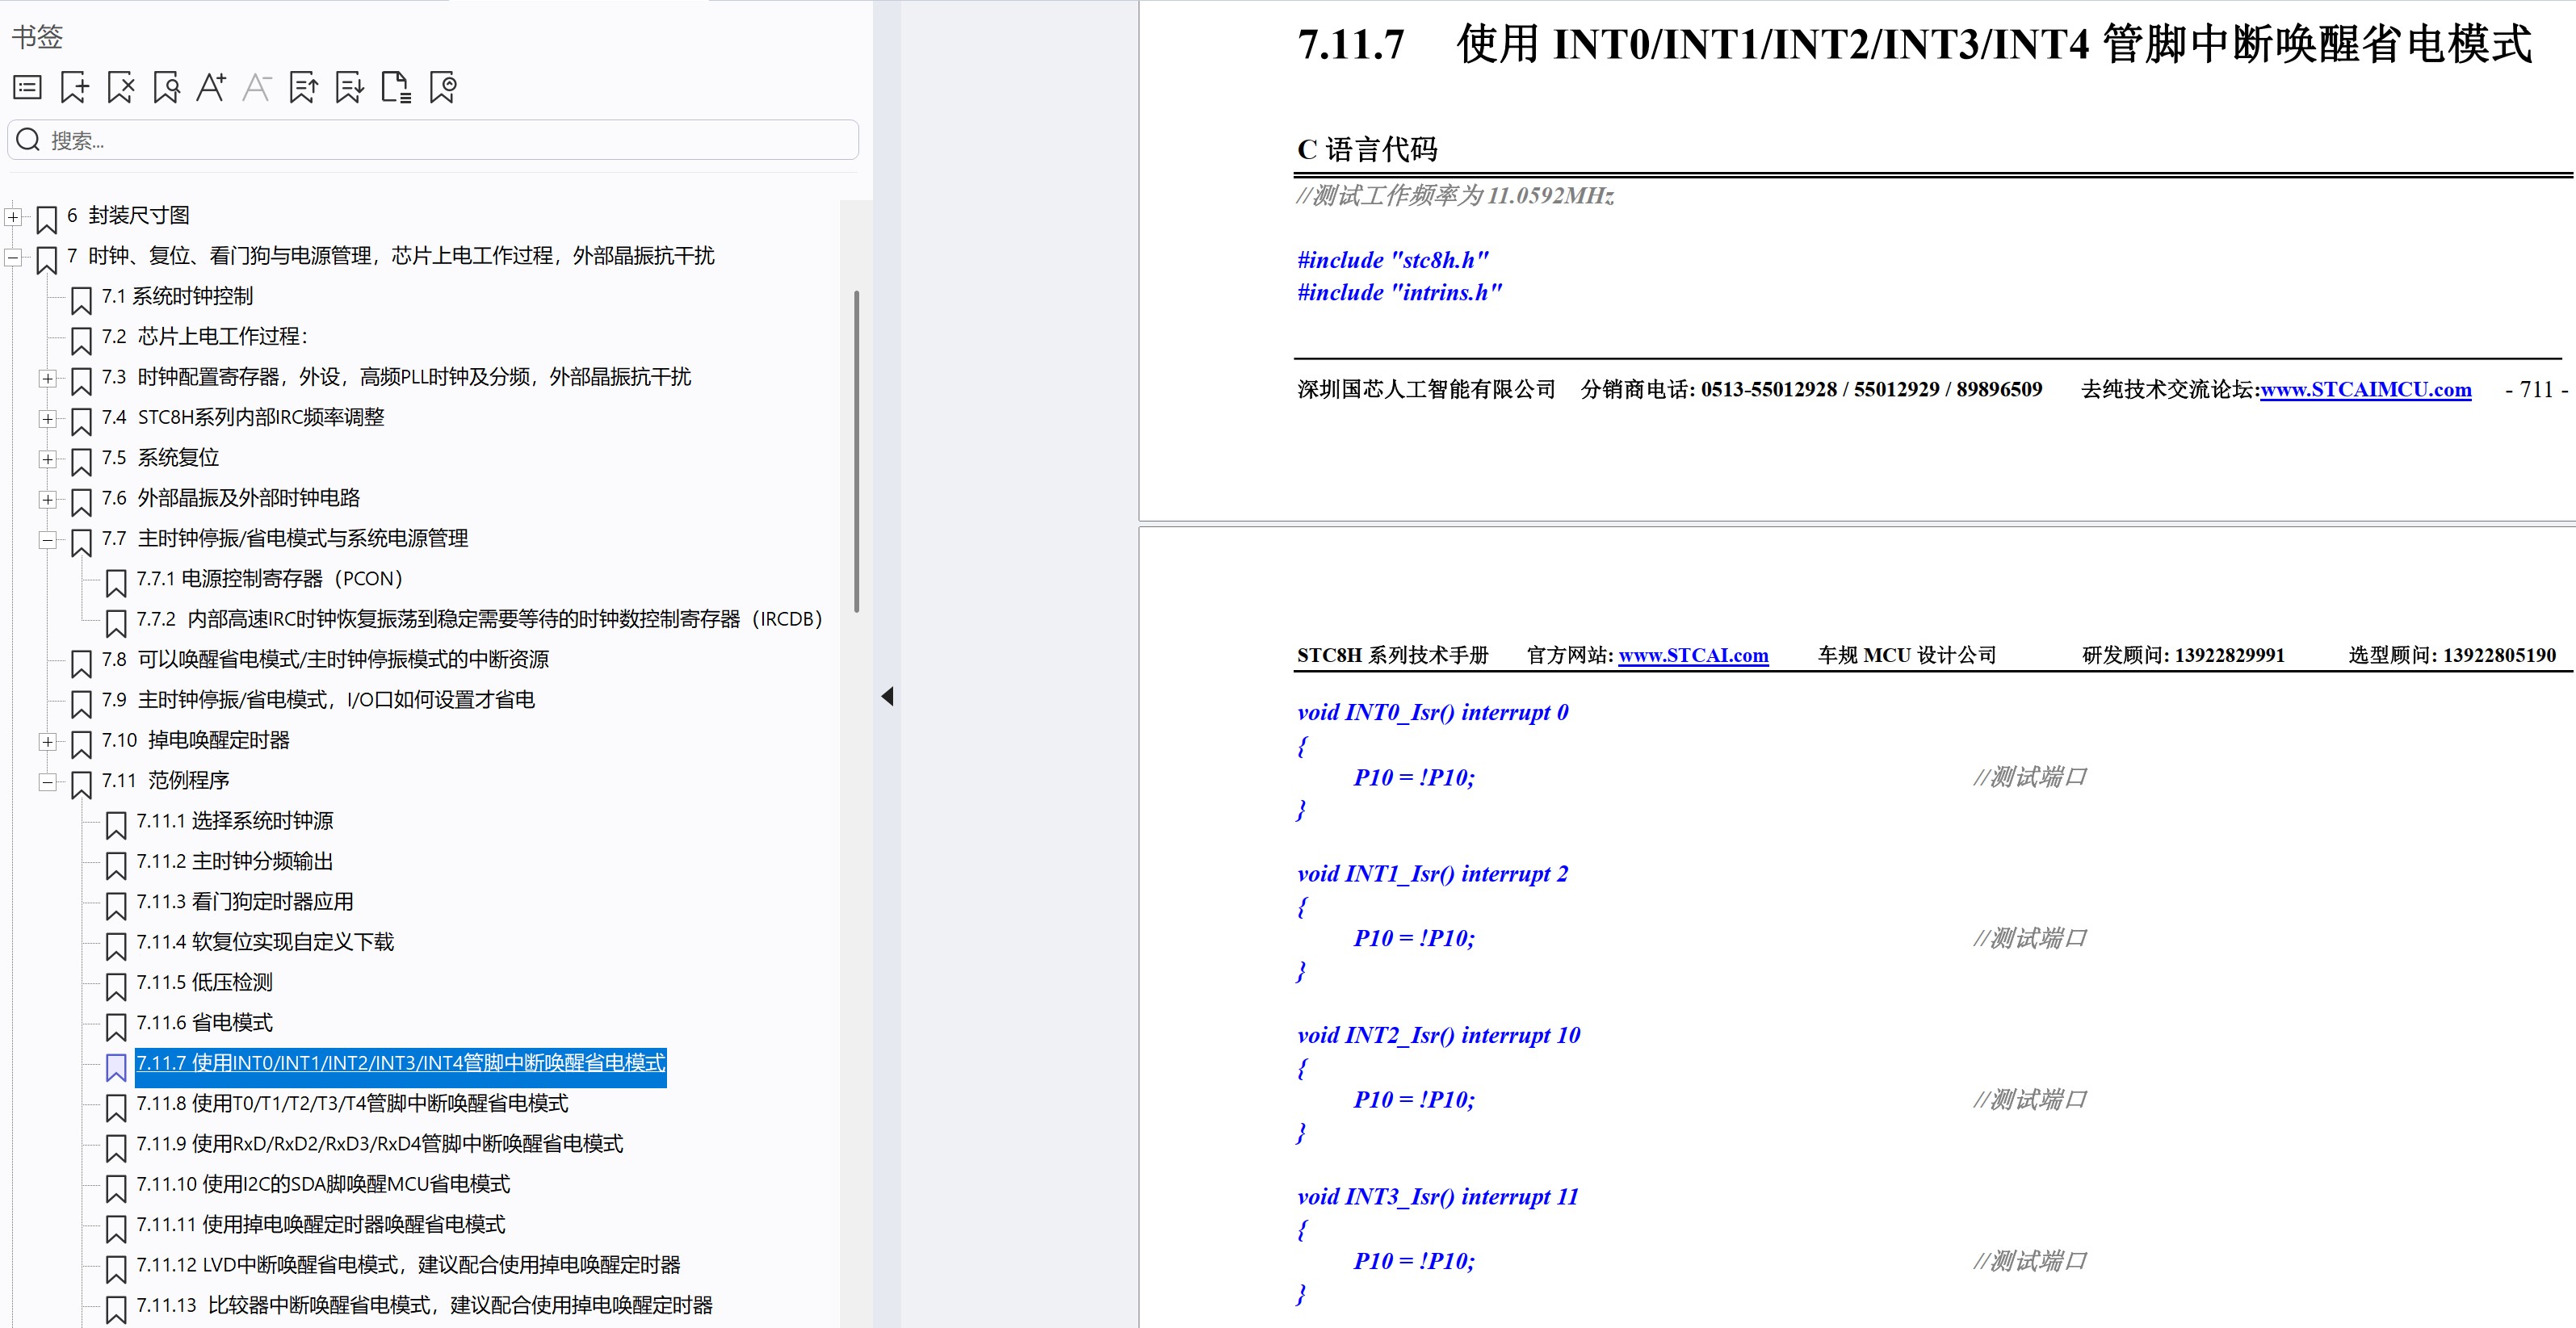Expand the 6 封装尺寸图 node
This screenshot has height=1328, width=2576.
pos(13,217)
